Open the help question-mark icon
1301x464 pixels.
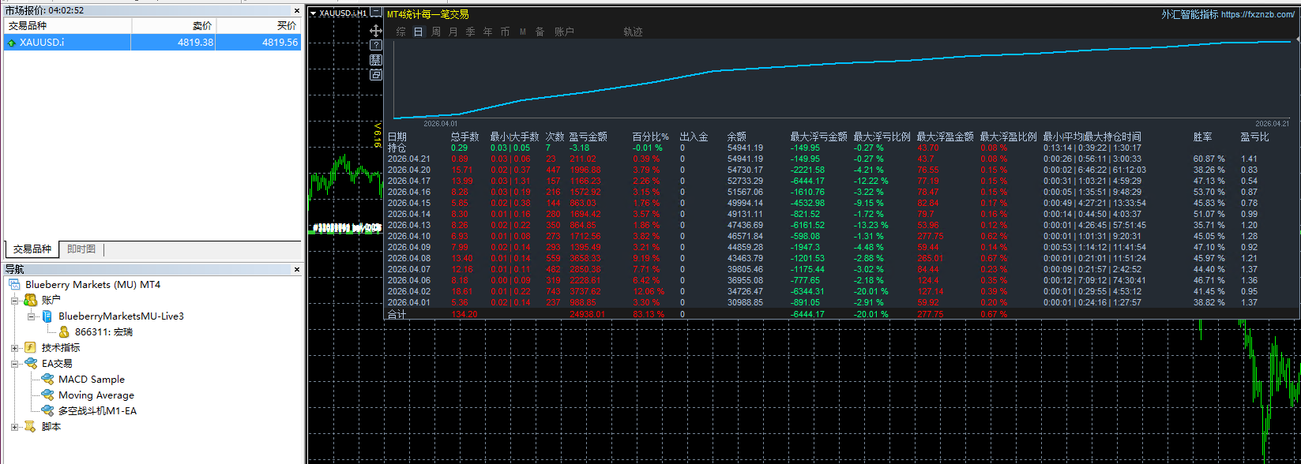[376, 46]
